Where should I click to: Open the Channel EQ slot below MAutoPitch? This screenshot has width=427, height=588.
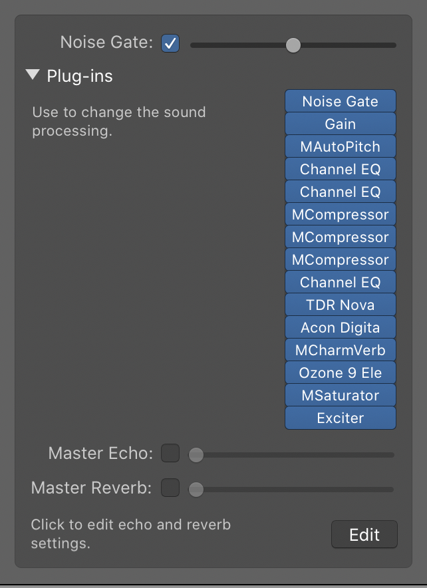point(340,170)
